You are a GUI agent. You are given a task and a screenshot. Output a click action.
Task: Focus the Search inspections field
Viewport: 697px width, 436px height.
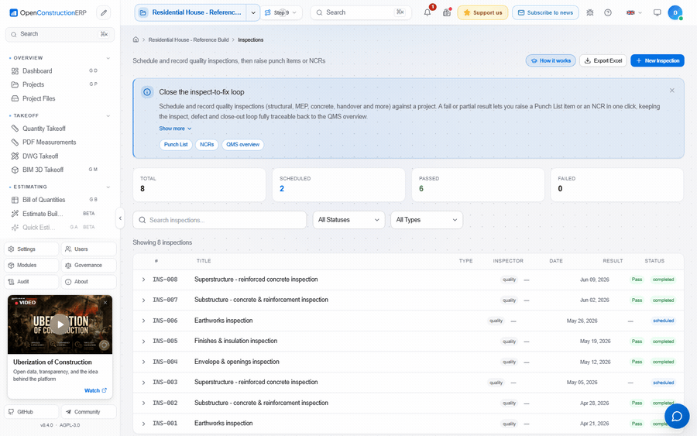(x=220, y=220)
